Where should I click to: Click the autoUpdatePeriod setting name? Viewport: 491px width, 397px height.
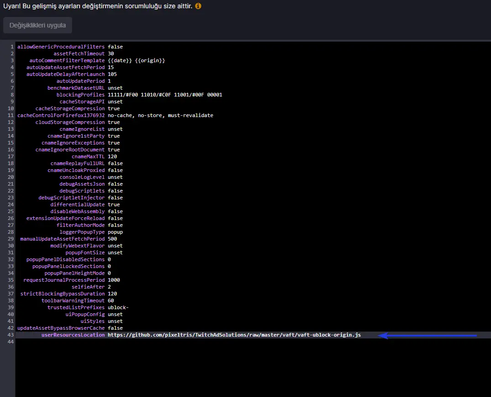[x=80, y=81]
